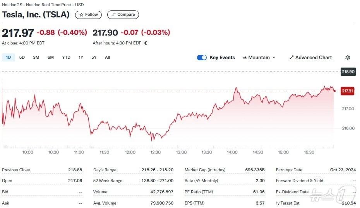The image size is (360, 208).
Task: Select the 3M chart range
Action: pyautogui.click(x=36, y=57)
